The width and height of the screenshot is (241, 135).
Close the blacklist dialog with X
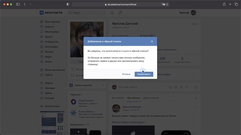152,41
